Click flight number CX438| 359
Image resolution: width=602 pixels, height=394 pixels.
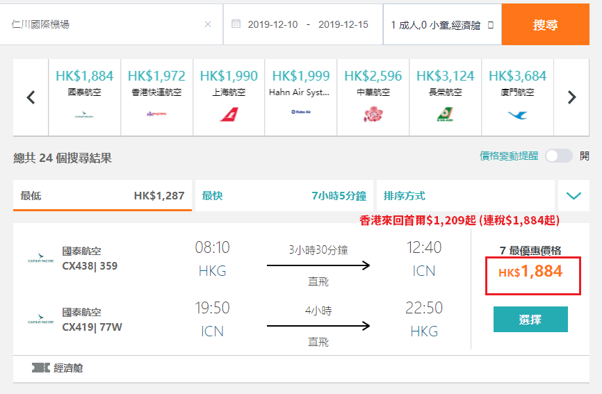90,266
